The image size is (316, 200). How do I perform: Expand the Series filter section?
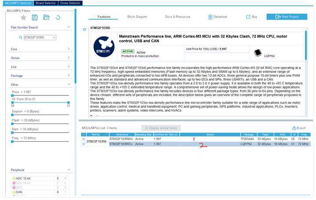pos(69,58)
